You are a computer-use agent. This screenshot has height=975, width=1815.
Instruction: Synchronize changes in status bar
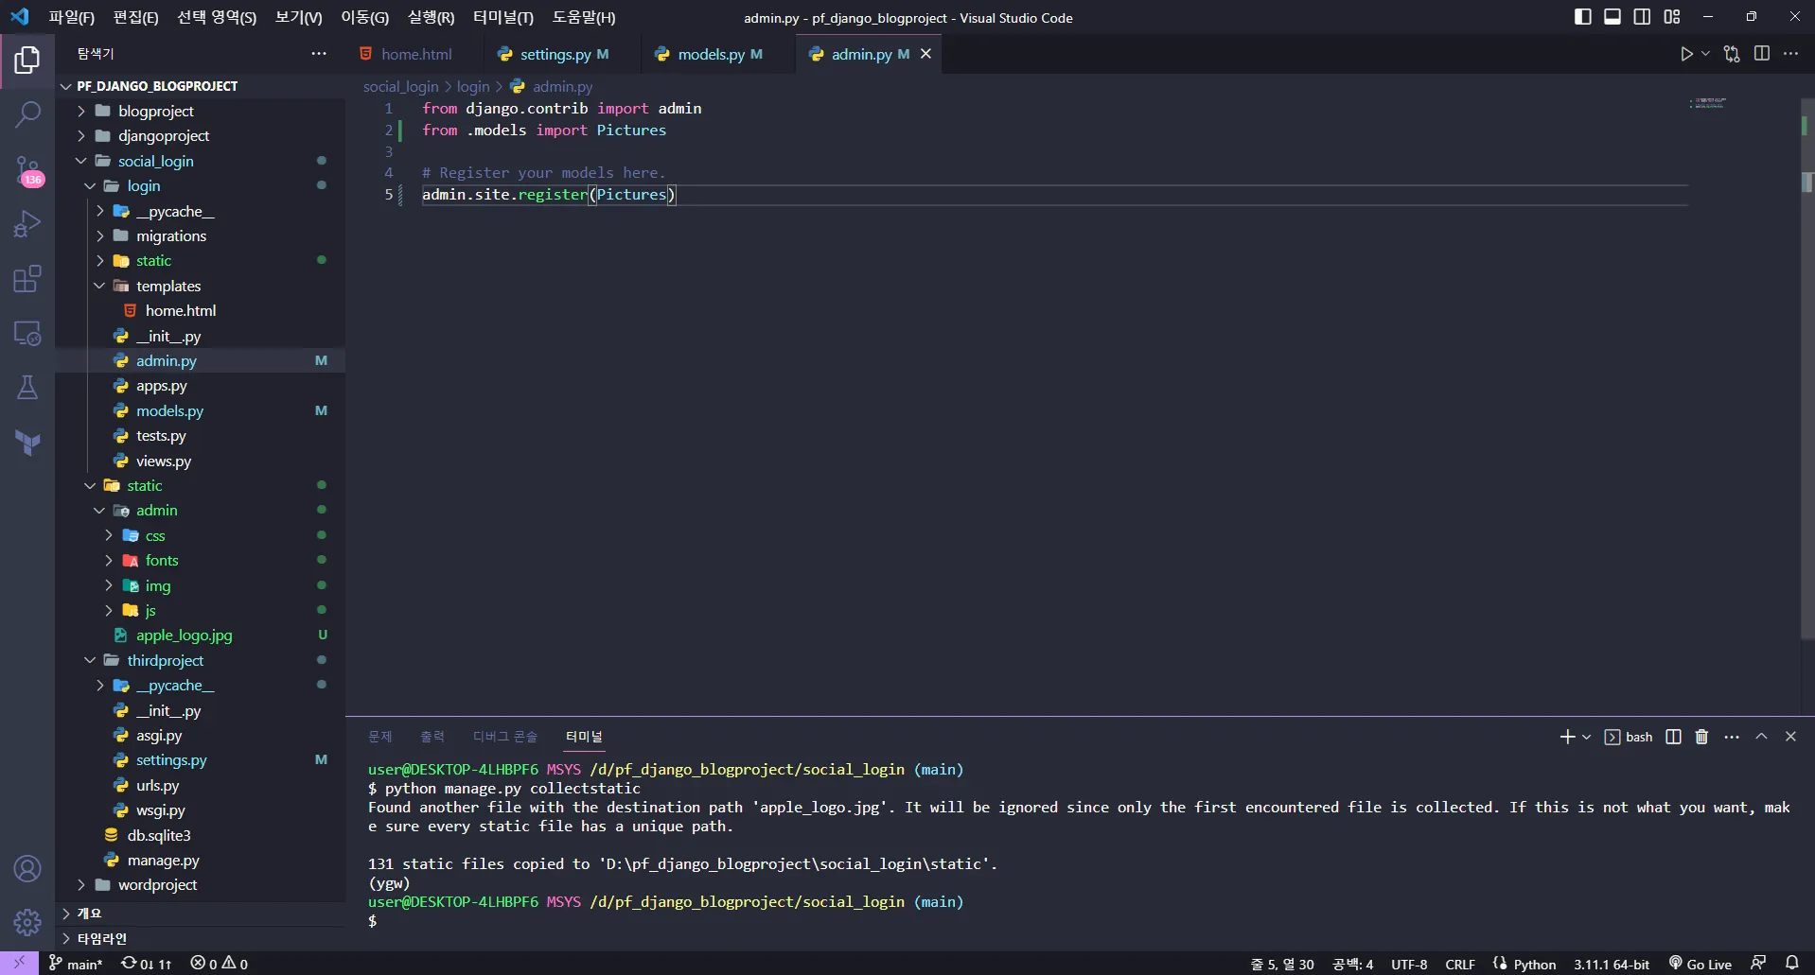pos(147,964)
